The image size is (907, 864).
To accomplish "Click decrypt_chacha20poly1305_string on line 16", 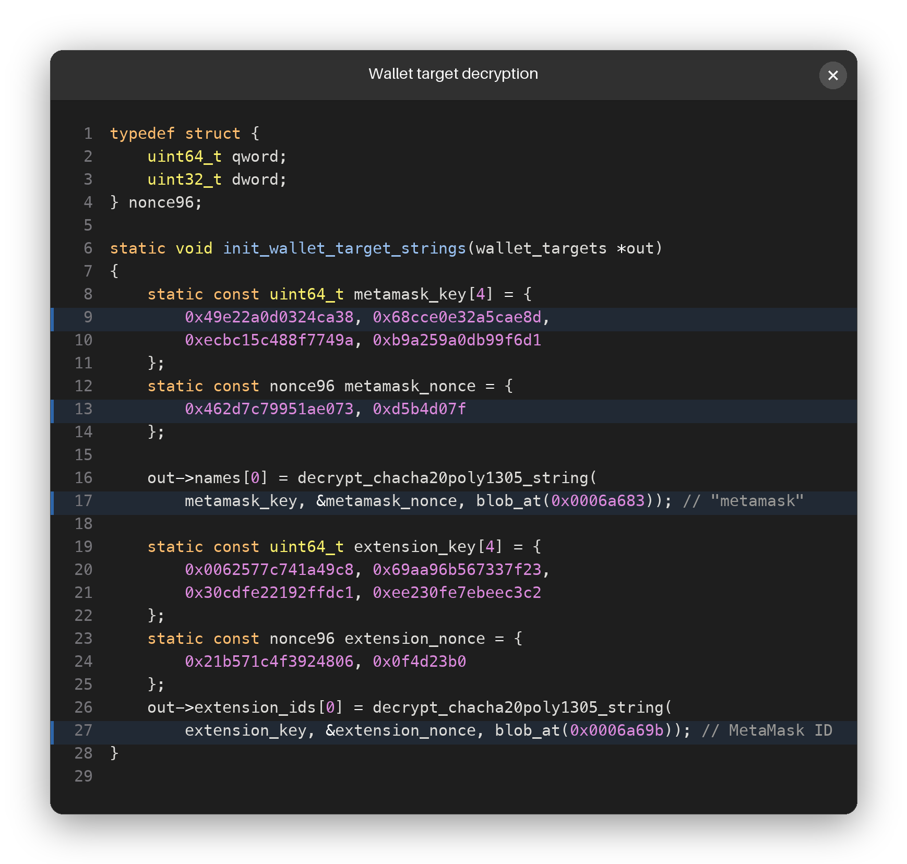I will (x=443, y=478).
